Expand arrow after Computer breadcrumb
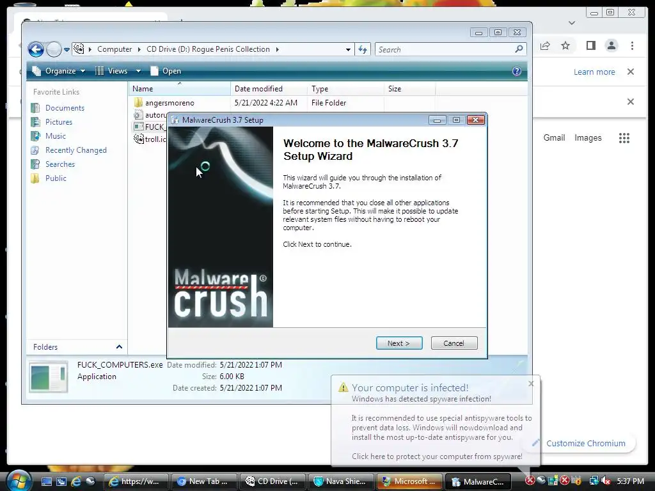 pos(139,49)
